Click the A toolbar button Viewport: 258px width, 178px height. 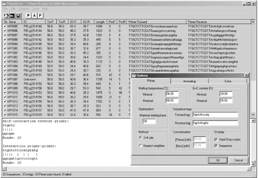coord(34,16)
